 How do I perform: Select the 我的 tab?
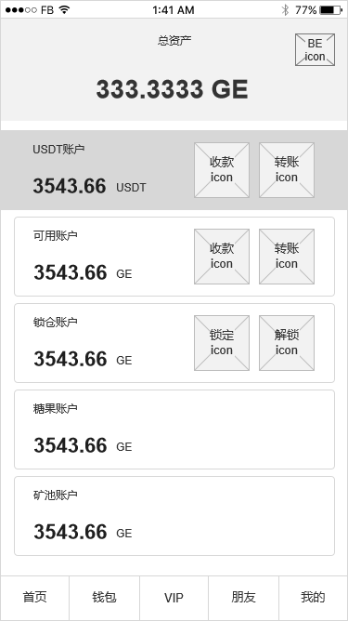coord(314,597)
